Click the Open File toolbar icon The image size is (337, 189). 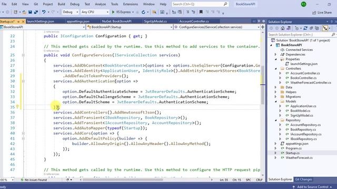point(24,12)
